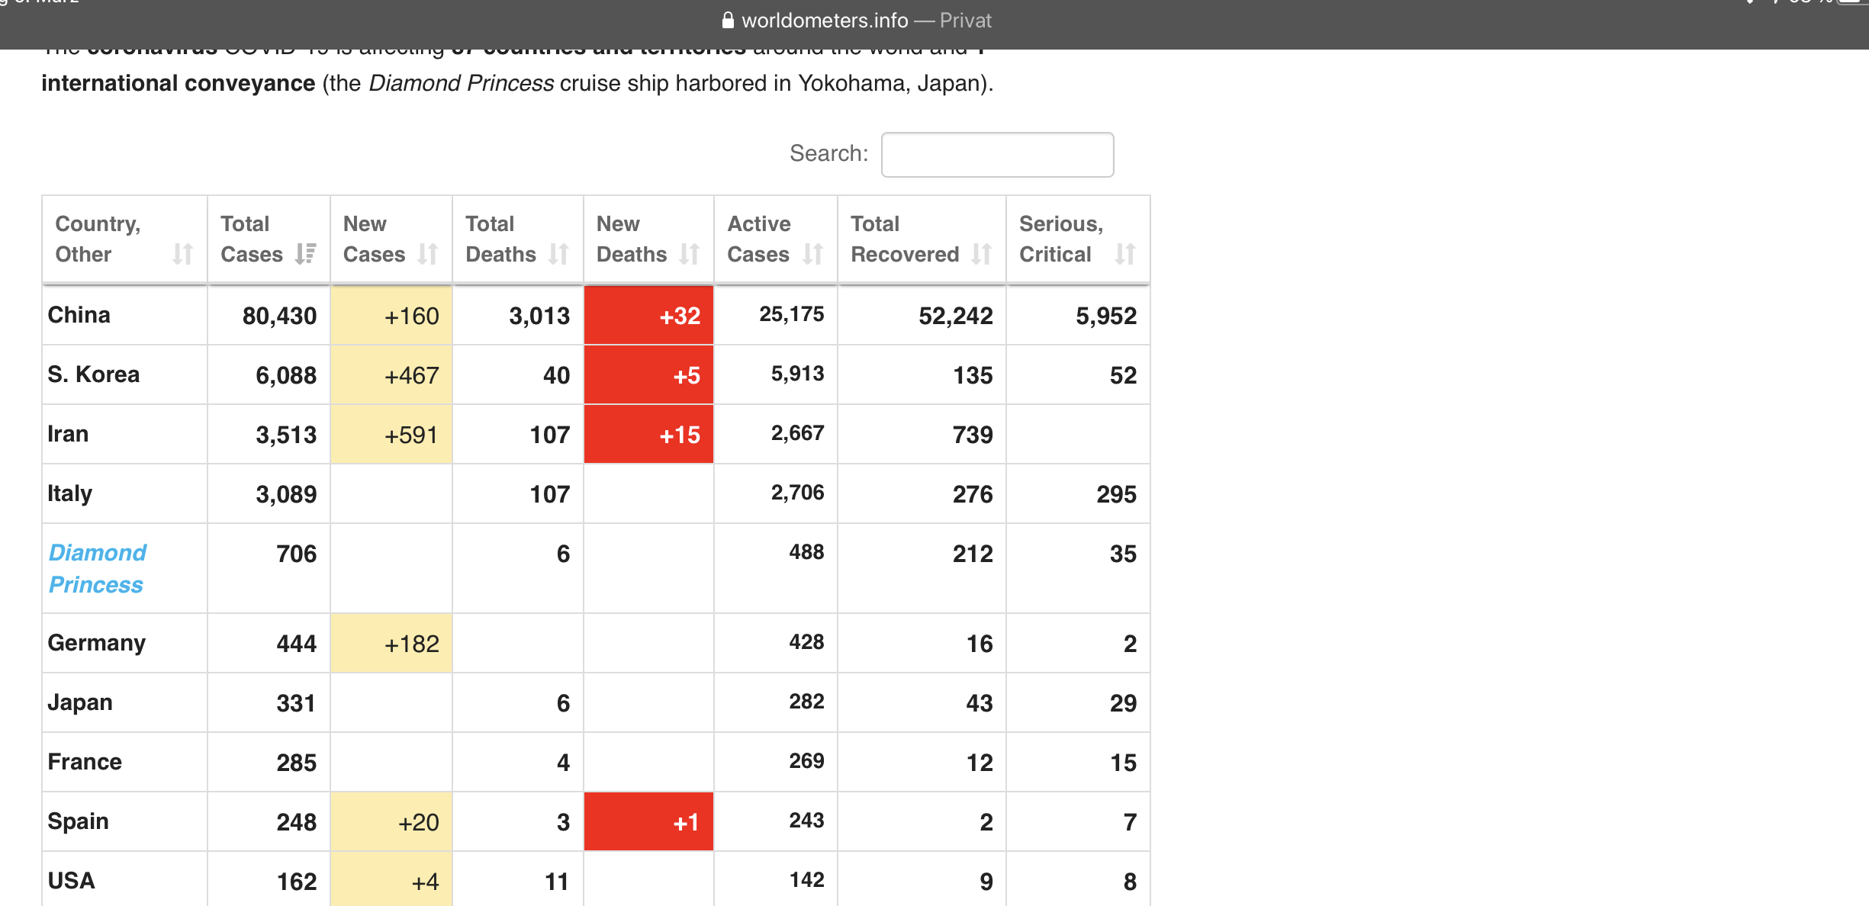Image resolution: width=1869 pixels, height=906 pixels.
Task: Click inside the Search input field
Action: (997, 155)
